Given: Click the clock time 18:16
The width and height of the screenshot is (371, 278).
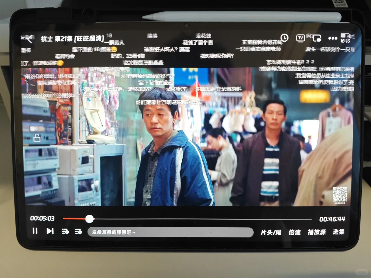Looking at the screenshot, I should (345, 41).
